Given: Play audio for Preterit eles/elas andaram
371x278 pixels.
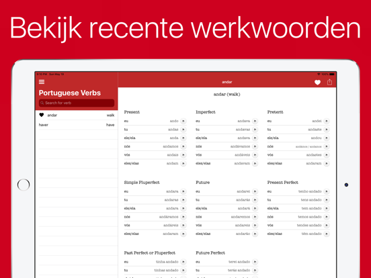Looking at the screenshot, I should [327, 163].
